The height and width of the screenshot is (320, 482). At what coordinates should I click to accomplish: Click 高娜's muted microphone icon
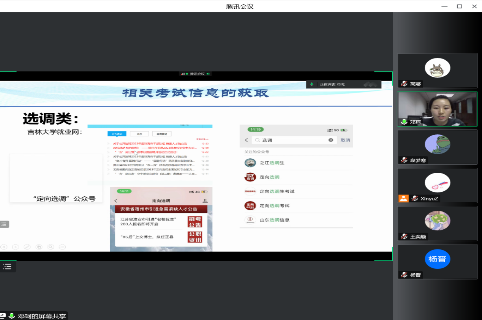(x=404, y=84)
